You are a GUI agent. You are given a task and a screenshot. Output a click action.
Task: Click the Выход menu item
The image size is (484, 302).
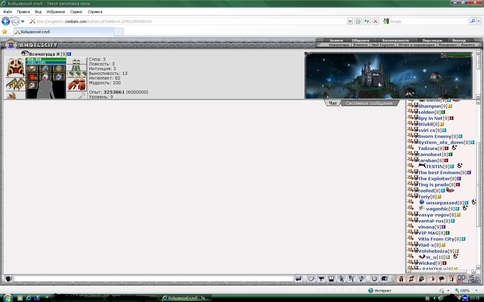pyautogui.click(x=459, y=40)
